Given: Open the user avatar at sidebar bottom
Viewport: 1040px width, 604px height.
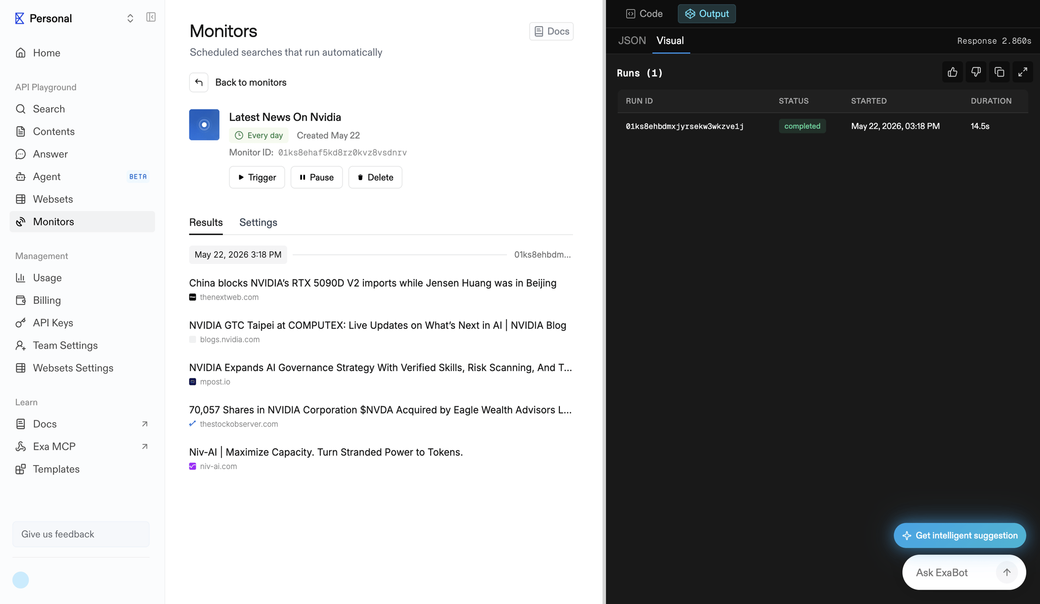Looking at the screenshot, I should (x=20, y=580).
